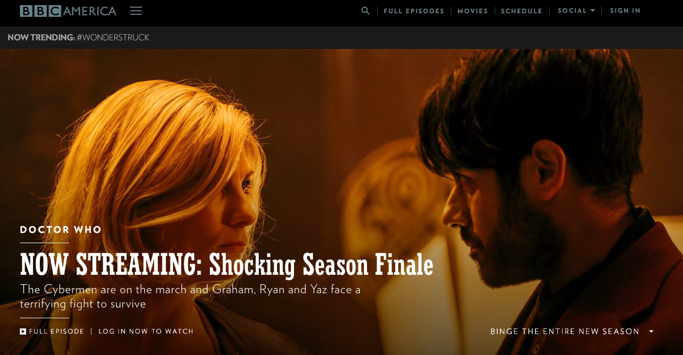This screenshot has height=355, width=683.
Task: Expand the Binge the Entire New Season arrow
Action: point(651,332)
